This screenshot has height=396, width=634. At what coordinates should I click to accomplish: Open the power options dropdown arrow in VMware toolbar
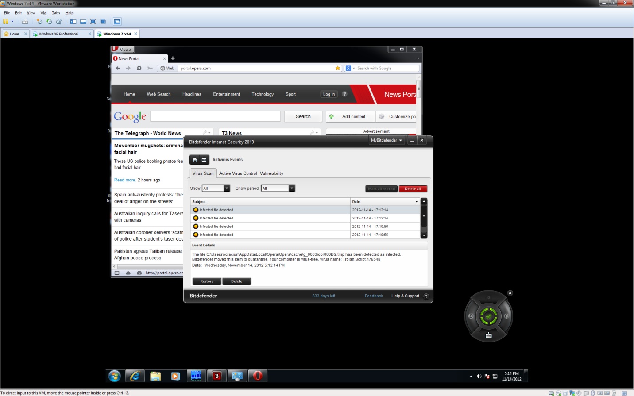(x=12, y=21)
